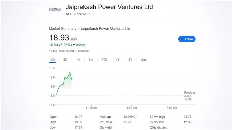Viewport: 232px width, 130px height.
Task: Switch to the 1M chart tab
Action: pos(78,60)
